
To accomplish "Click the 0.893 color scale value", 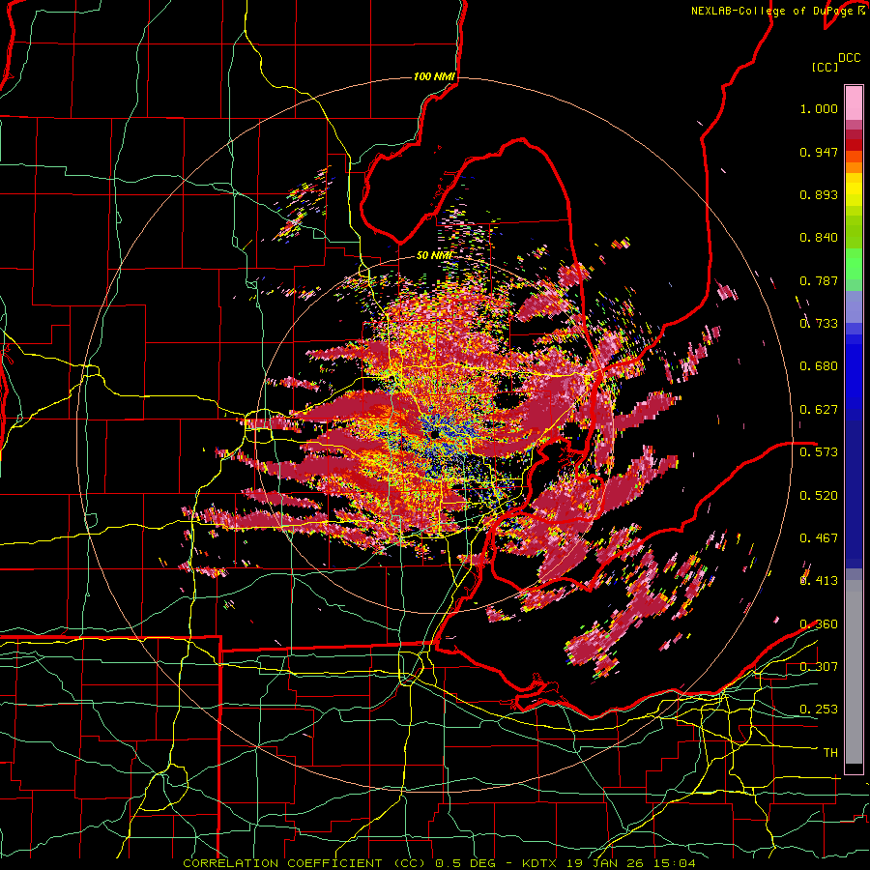I will pos(819,194).
